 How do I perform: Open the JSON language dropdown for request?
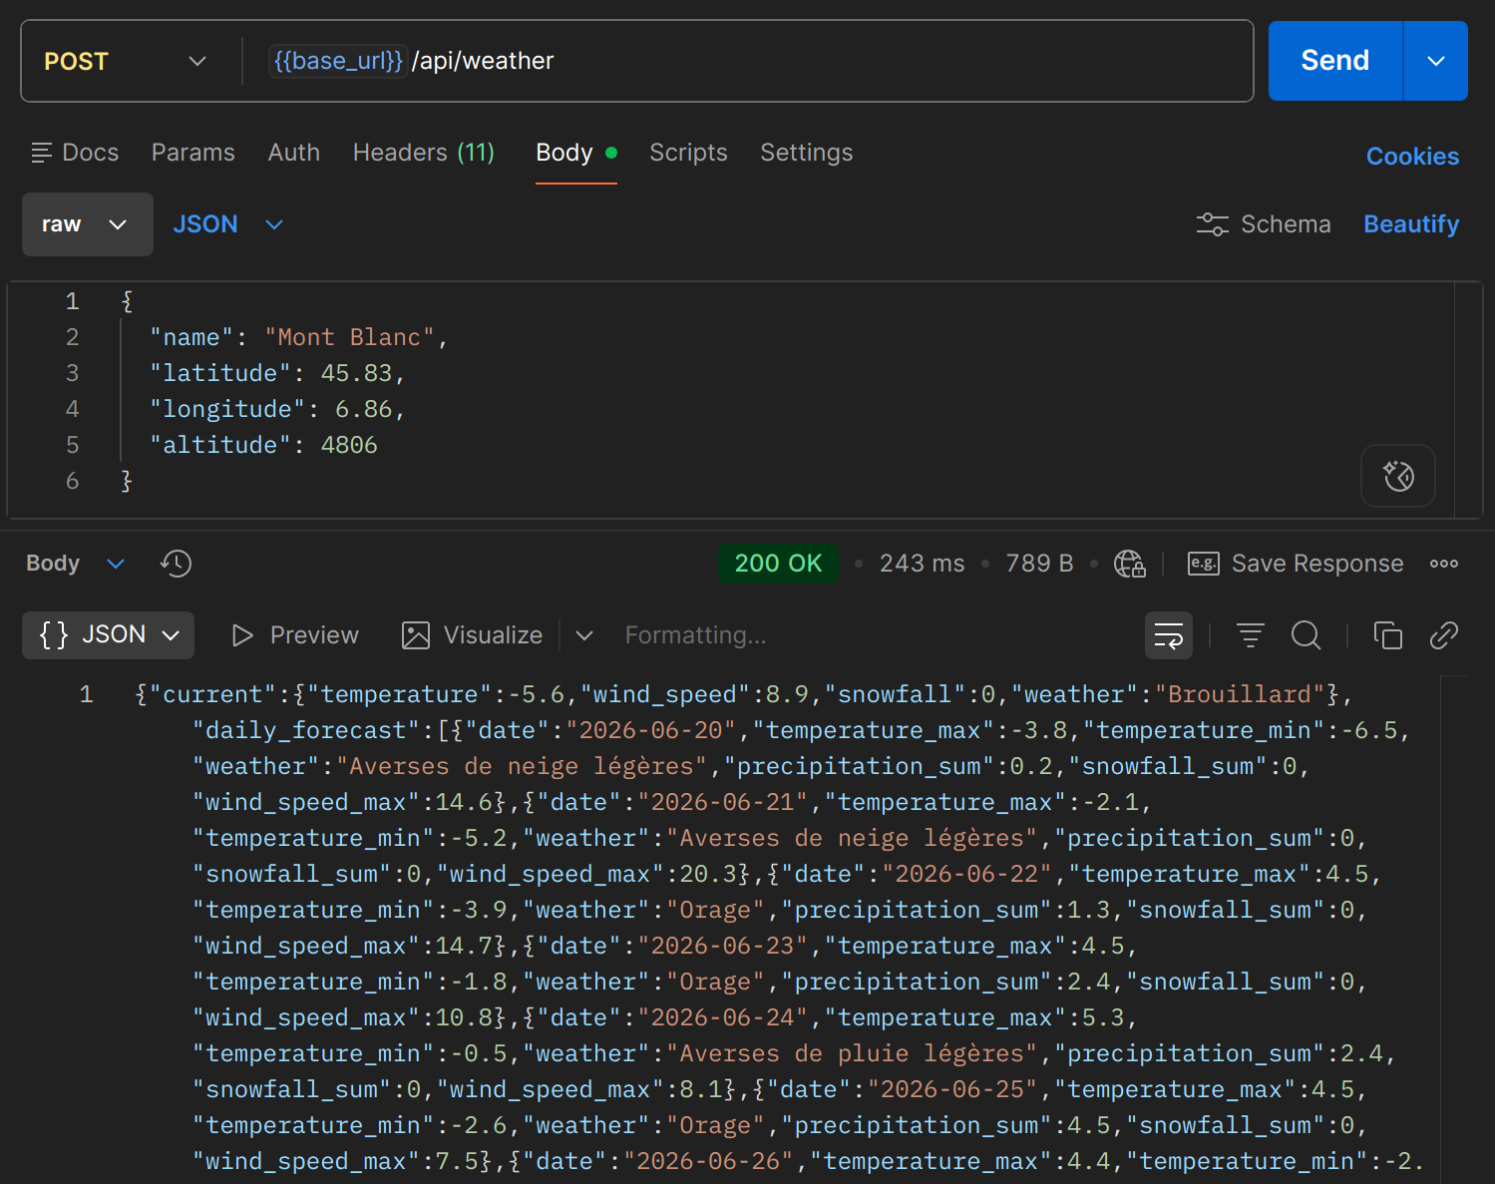(228, 224)
